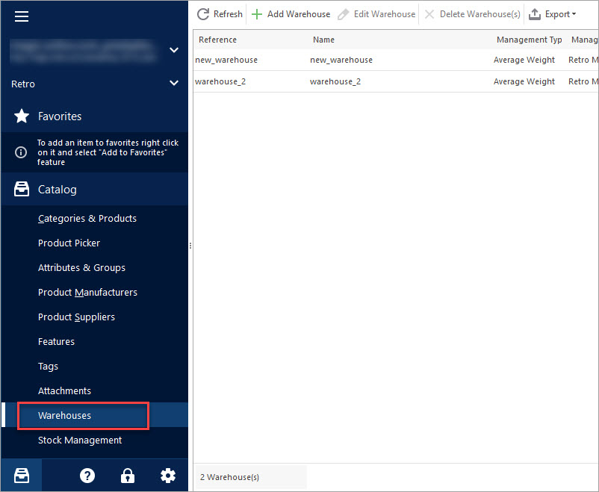Click Retro cell in new_warehouse row

[x=583, y=60]
